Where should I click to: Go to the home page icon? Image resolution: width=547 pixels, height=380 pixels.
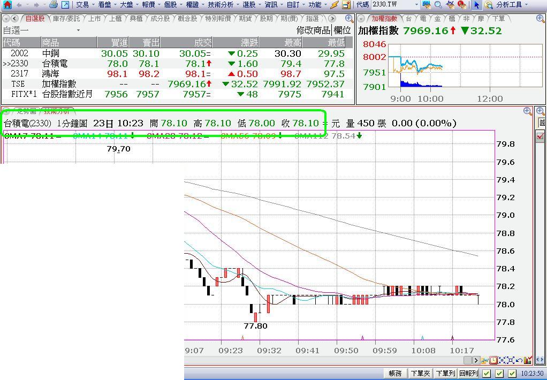click(x=7, y=4)
